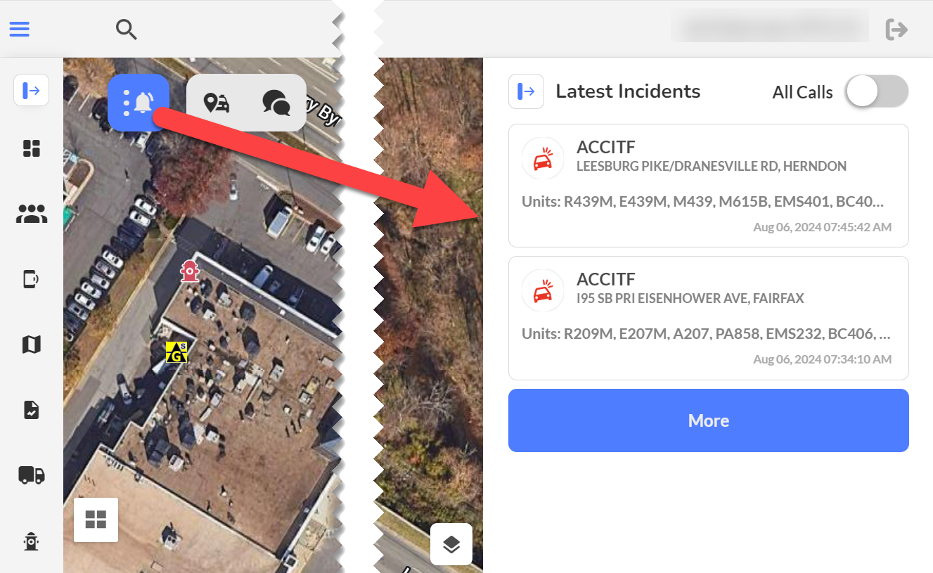Click the logout icon in header
This screenshot has width=933, height=573.
click(x=896, y=29)
